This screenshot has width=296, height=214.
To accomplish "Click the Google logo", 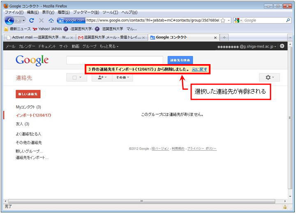I will 32,60.
